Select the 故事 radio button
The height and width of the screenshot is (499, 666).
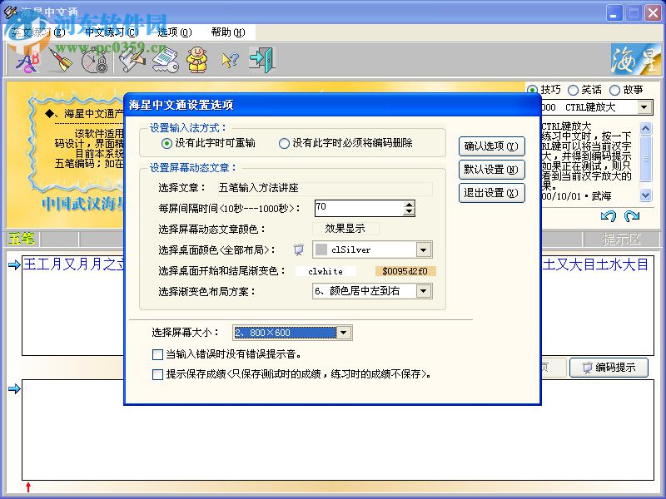[x=614, y=90]
